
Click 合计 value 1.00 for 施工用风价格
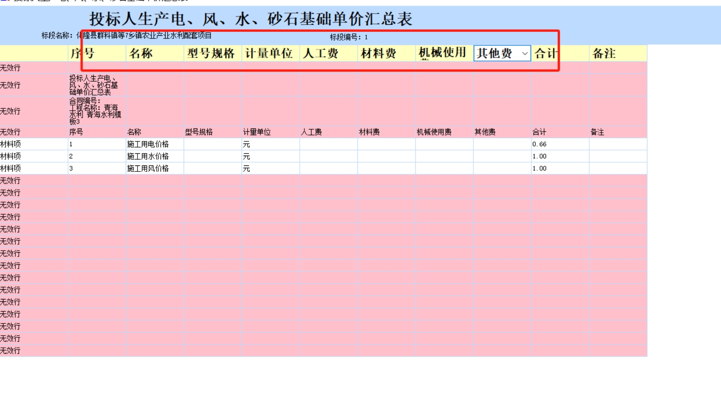point(559,169)
